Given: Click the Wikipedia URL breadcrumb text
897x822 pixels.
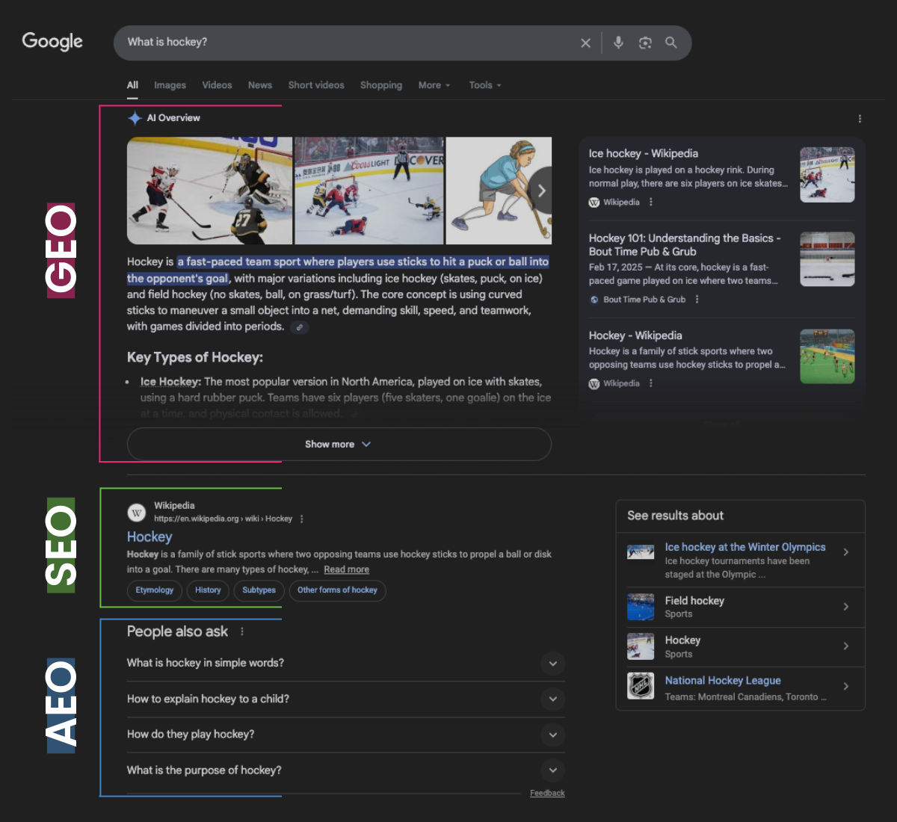Looking at the screenshot, I should point(223,519).
